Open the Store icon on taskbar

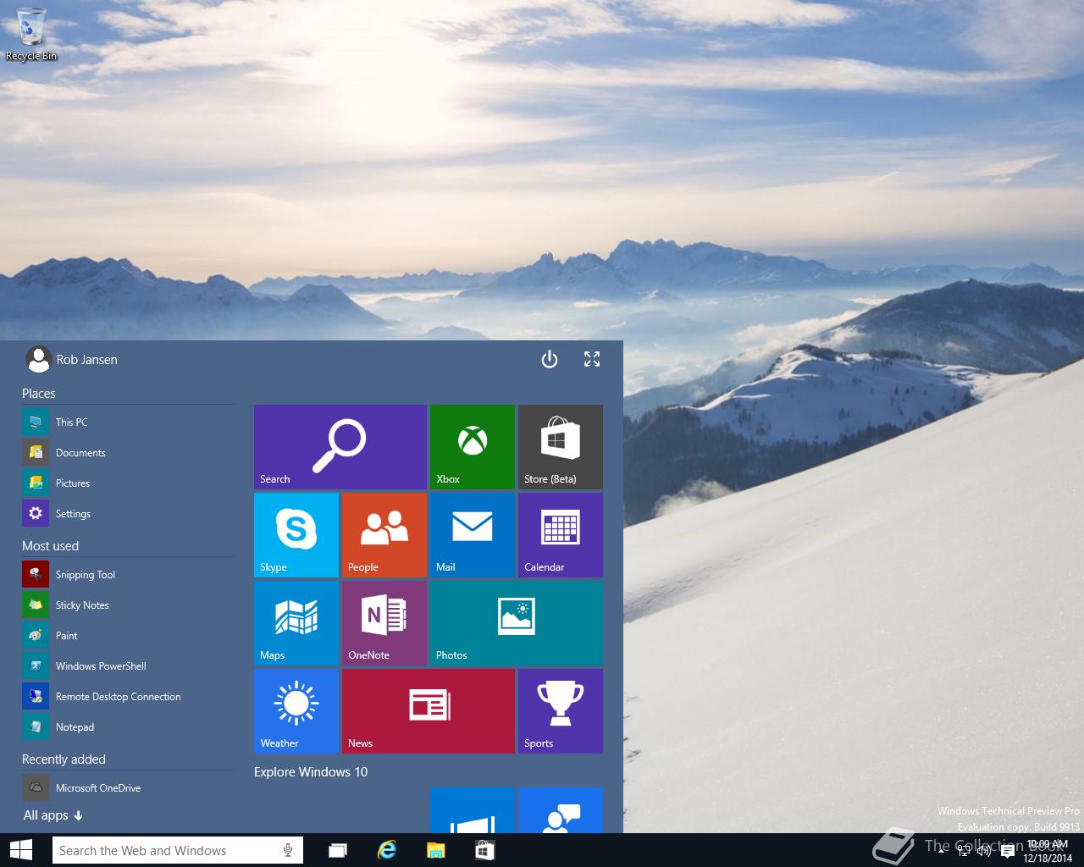coord(484,850)
